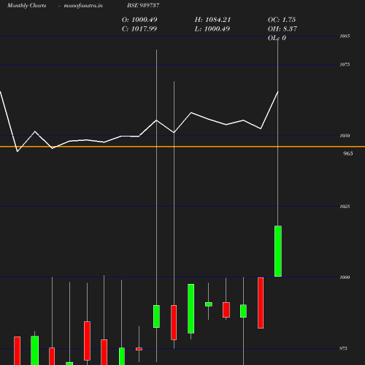Click the 965 orange line label
365x365 pixels.
[348, 153]
